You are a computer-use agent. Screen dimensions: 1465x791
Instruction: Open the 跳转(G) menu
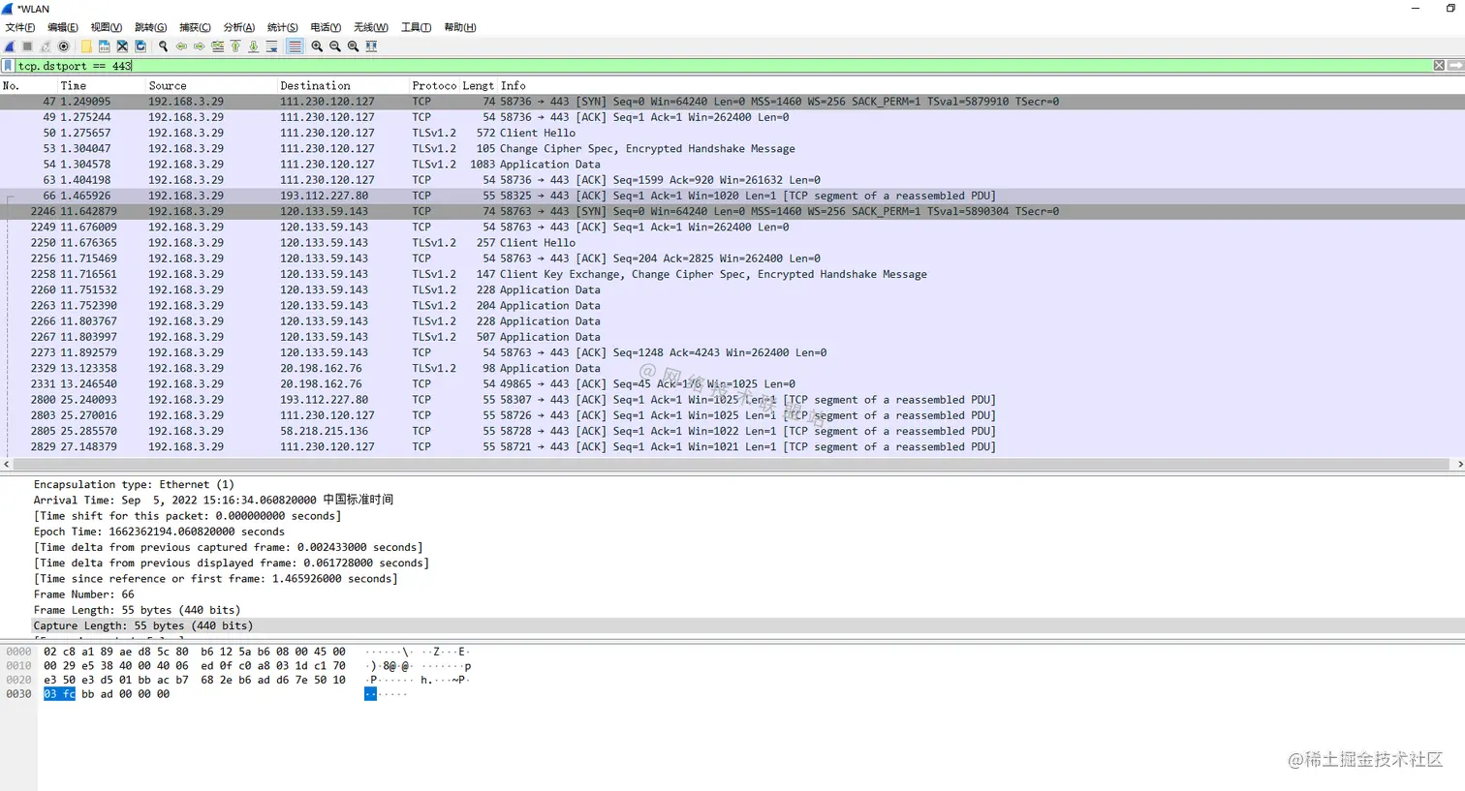point(150,27)
